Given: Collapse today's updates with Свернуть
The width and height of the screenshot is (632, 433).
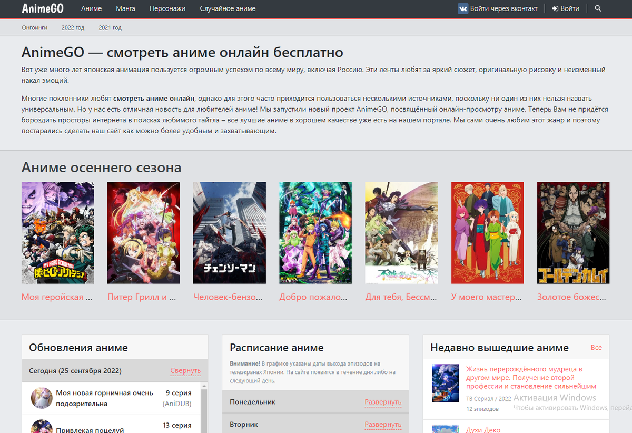Looking at the screenshot, I should click(x=185, y=371).
